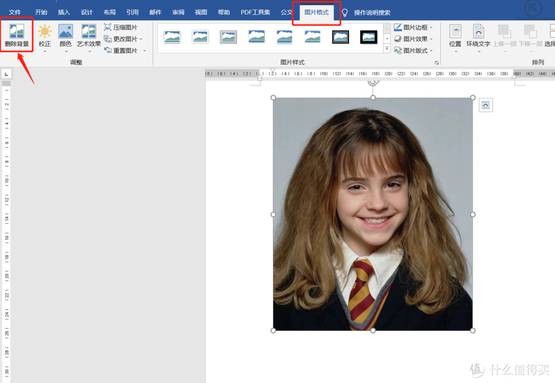The width and height of the screenshot is (555, 383).
Task: Open the 图片样式 group dialog launcher
Action: 437,63
